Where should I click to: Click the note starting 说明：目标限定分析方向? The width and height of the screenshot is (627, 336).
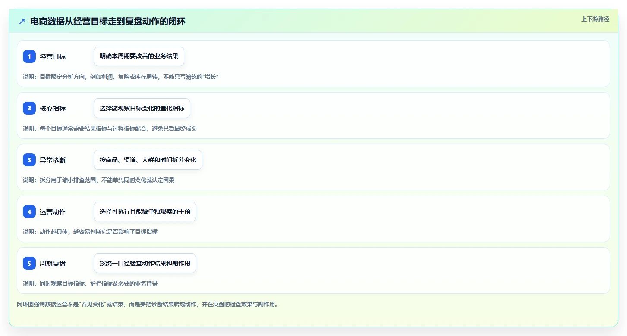point(121,77)
